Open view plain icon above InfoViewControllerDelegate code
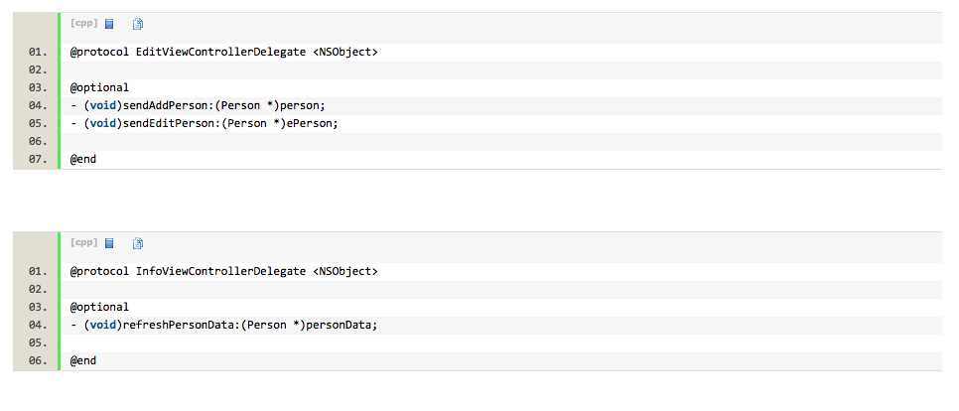This screenshot has height=411, width=959. point(109,243)
